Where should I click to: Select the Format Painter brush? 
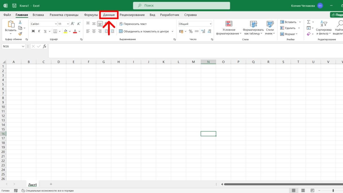tap(20, 34)
